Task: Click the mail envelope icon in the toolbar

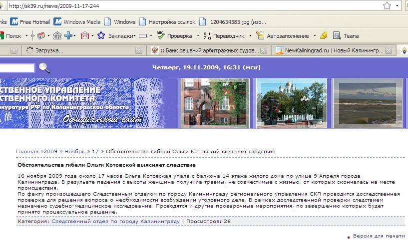Action: 85,36
